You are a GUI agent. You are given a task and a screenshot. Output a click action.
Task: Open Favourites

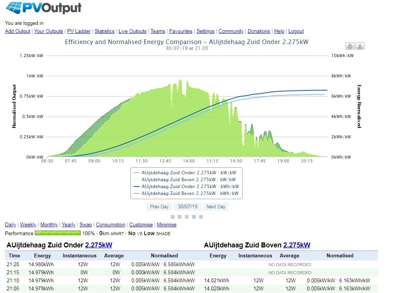click(181, 31)
